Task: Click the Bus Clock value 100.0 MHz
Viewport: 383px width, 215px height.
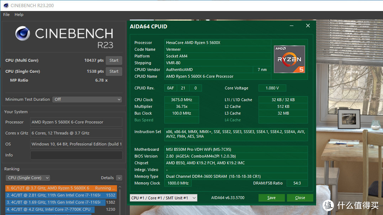Action: click(x=181, y=113)
